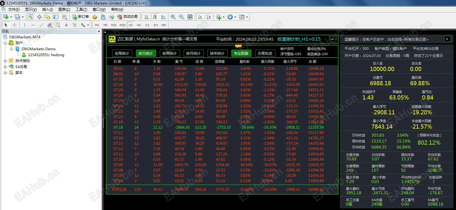Switch to M30 timeframe
The width and height of the screenshot is (456, 210).
(122, 25)
